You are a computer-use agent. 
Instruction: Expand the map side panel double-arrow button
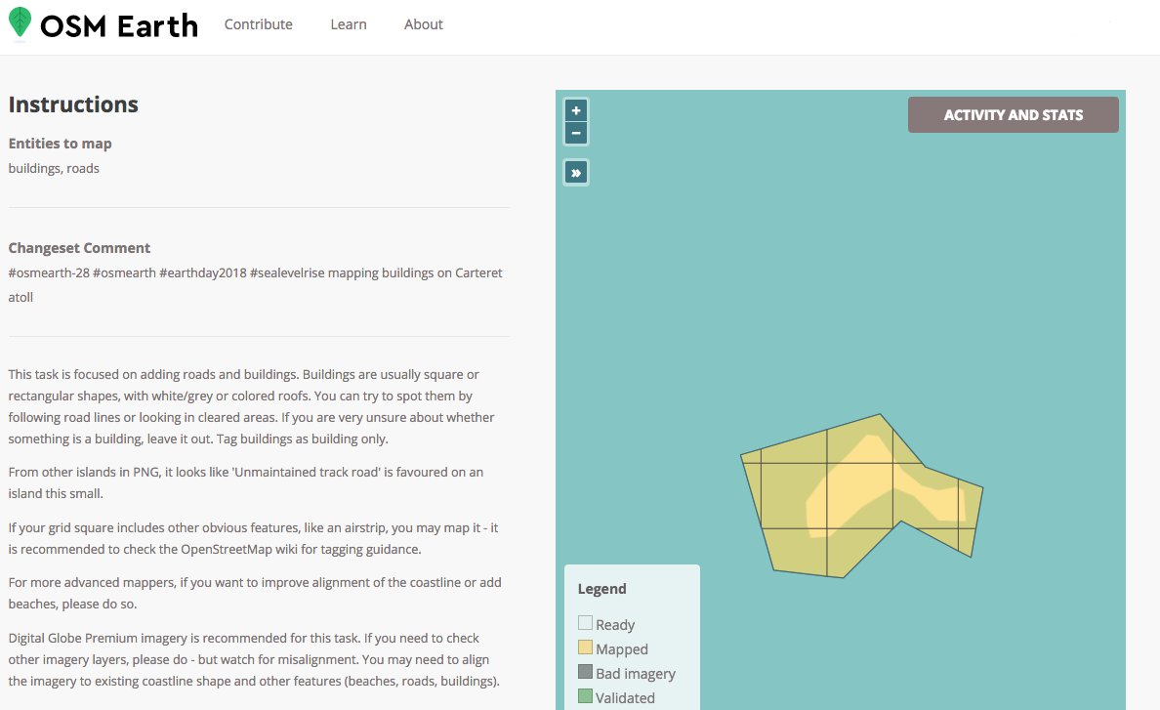[575, 172]
